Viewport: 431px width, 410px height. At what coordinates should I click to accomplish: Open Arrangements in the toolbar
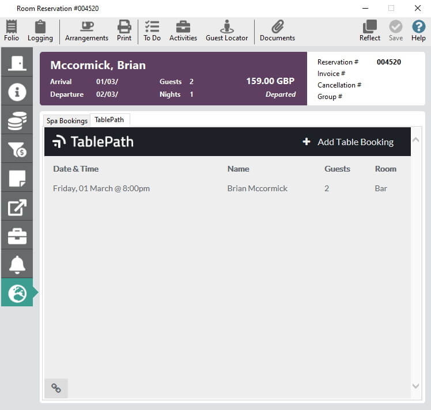tap(86, 30)
